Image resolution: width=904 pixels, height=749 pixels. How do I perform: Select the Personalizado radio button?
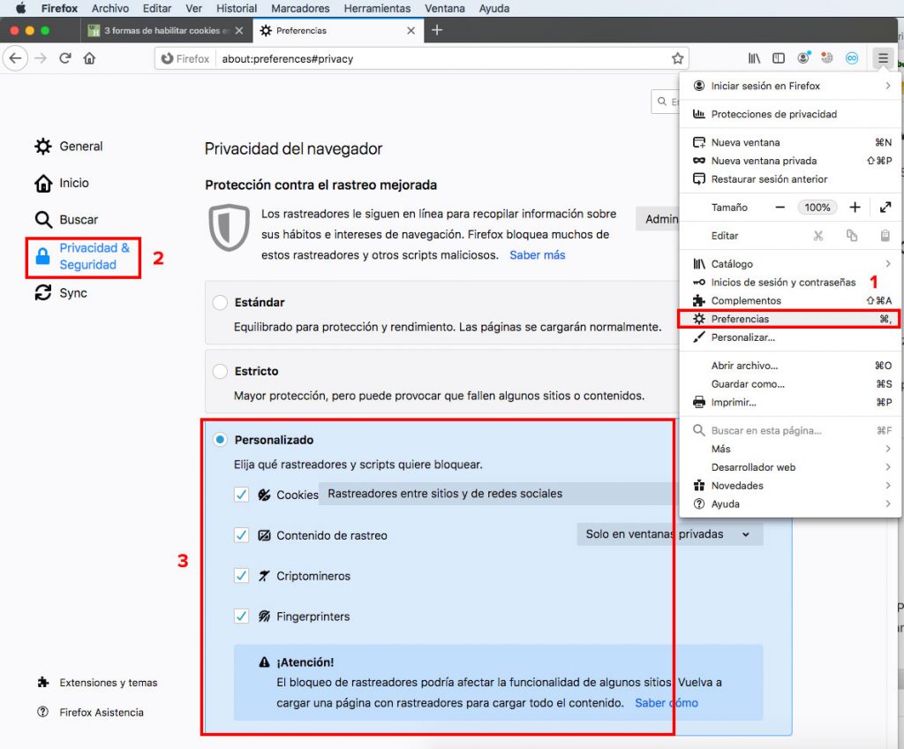coord(220,440)
